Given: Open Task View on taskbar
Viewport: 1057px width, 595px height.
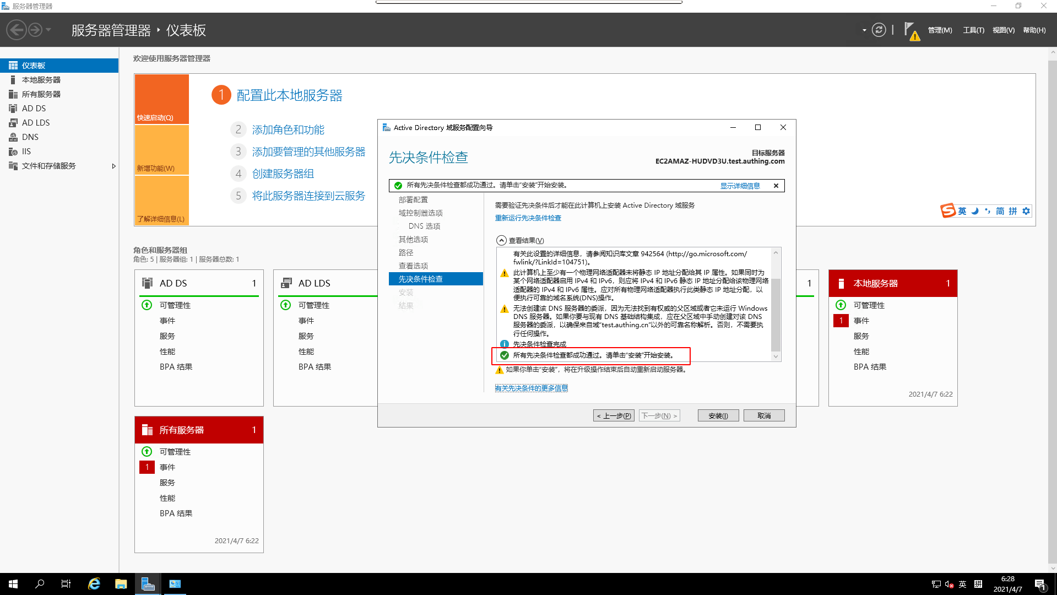Looking at the screenshot, I should [x=66, y=584].
